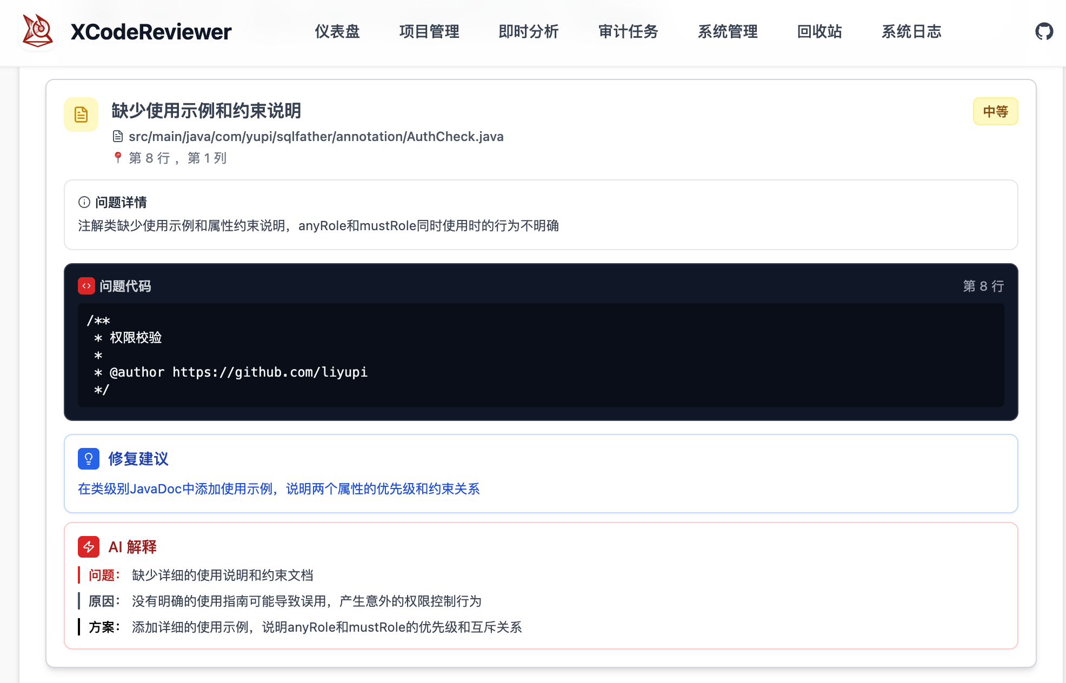The width and height of the screenshot is (1066, 683).
Task: Open the 审计任务 page
Action: [628, 31]
